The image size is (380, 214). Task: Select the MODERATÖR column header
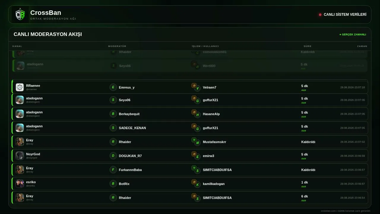tap(117, 46)
